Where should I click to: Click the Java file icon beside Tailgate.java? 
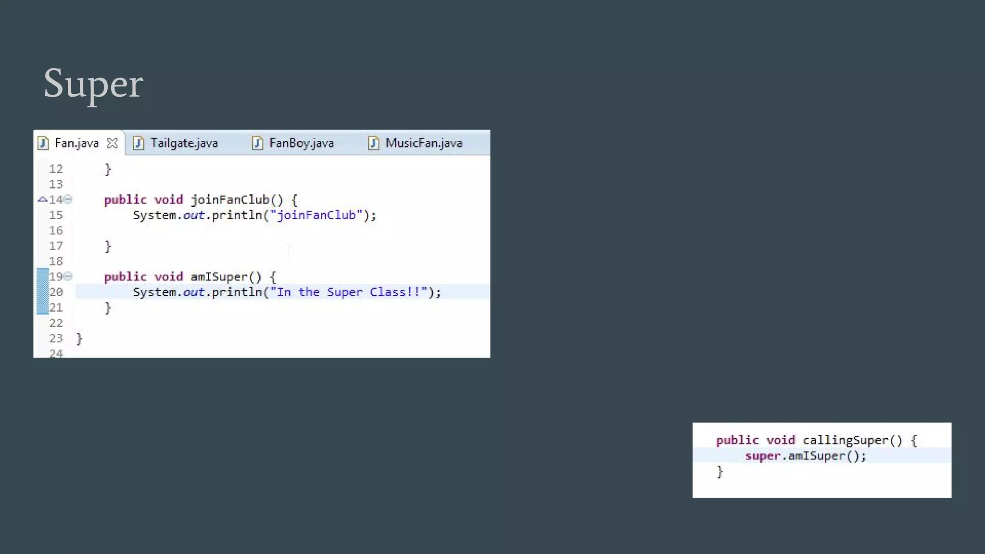pyautogui.click(x=139, y=143)
